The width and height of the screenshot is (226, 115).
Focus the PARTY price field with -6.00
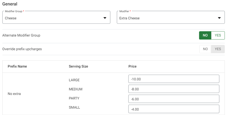coord(174,99)
